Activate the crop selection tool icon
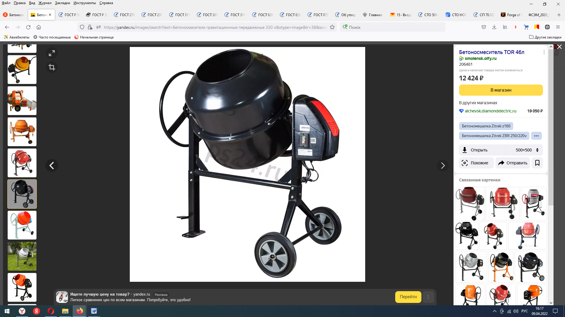Screen dimensions: 565x317 (x=52, y=67)
